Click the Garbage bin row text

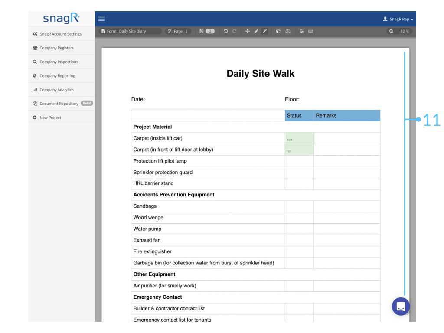point(204,263)
